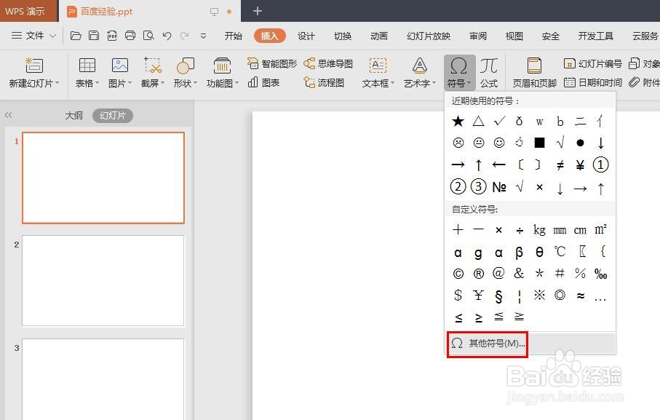Insert the ≈ approximately-equal symbol
The width and height of the screenshot is (660, 420).
[x=581, y=296]
